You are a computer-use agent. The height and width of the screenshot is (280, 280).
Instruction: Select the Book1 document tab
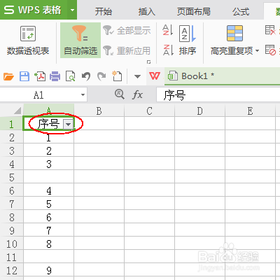pos(222,76)
